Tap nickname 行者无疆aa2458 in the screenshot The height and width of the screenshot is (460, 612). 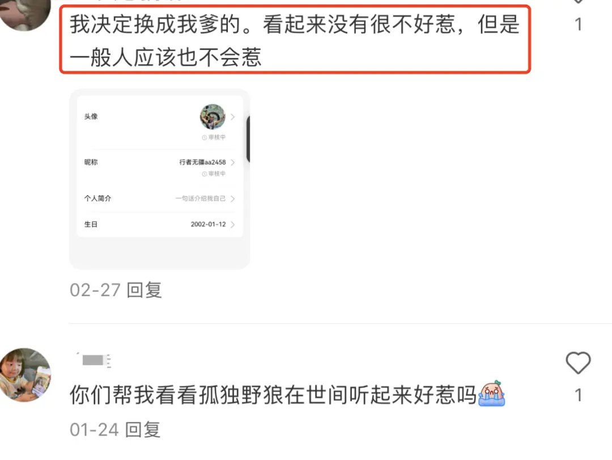tap(202, 162)
